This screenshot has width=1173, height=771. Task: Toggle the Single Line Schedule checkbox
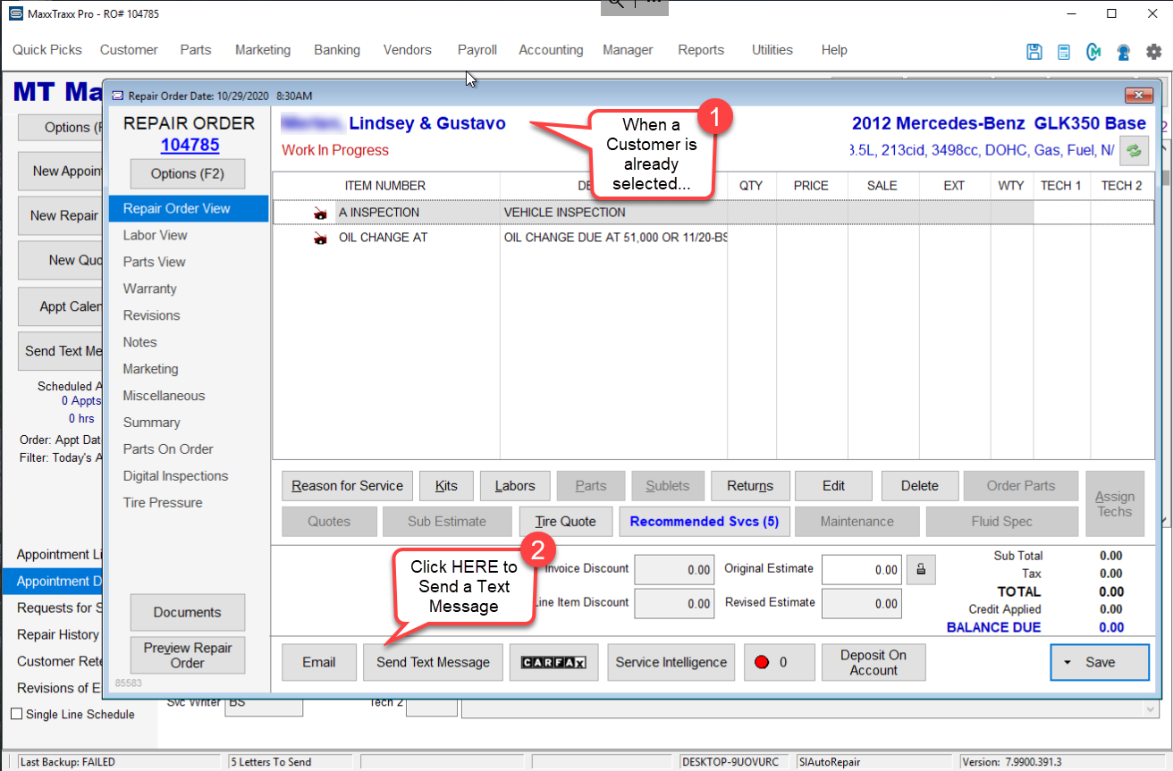[x=16, y=715]
